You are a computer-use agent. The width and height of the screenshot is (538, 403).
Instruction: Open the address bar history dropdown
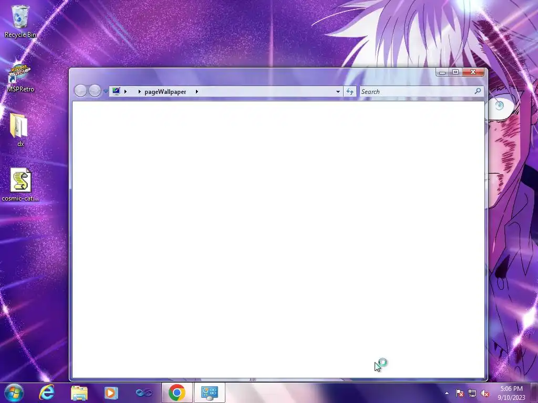pos(338,91)
